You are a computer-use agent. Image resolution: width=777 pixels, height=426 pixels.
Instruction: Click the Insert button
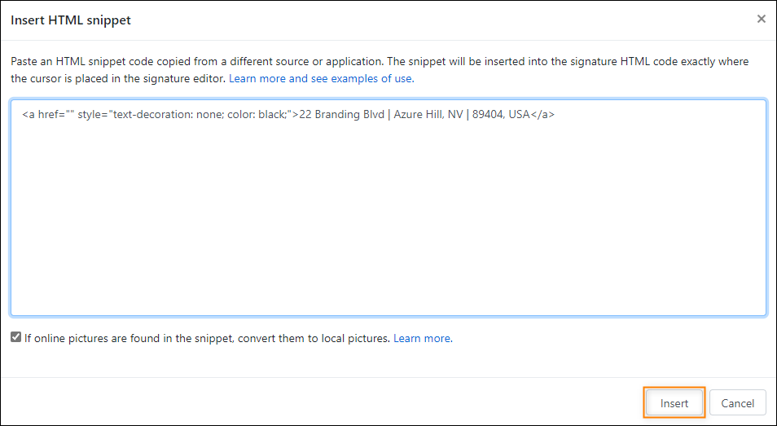point(674,403)
